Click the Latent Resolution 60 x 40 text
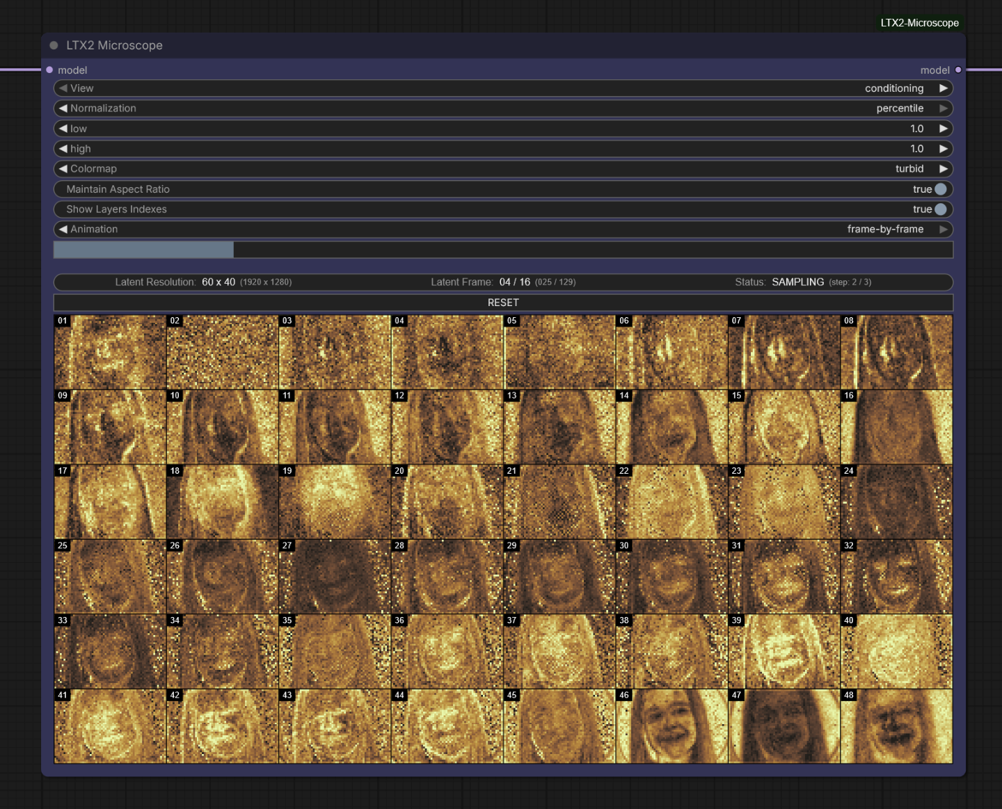The width and height of the screenshot is (1002, 809). [x=203, y=282]
